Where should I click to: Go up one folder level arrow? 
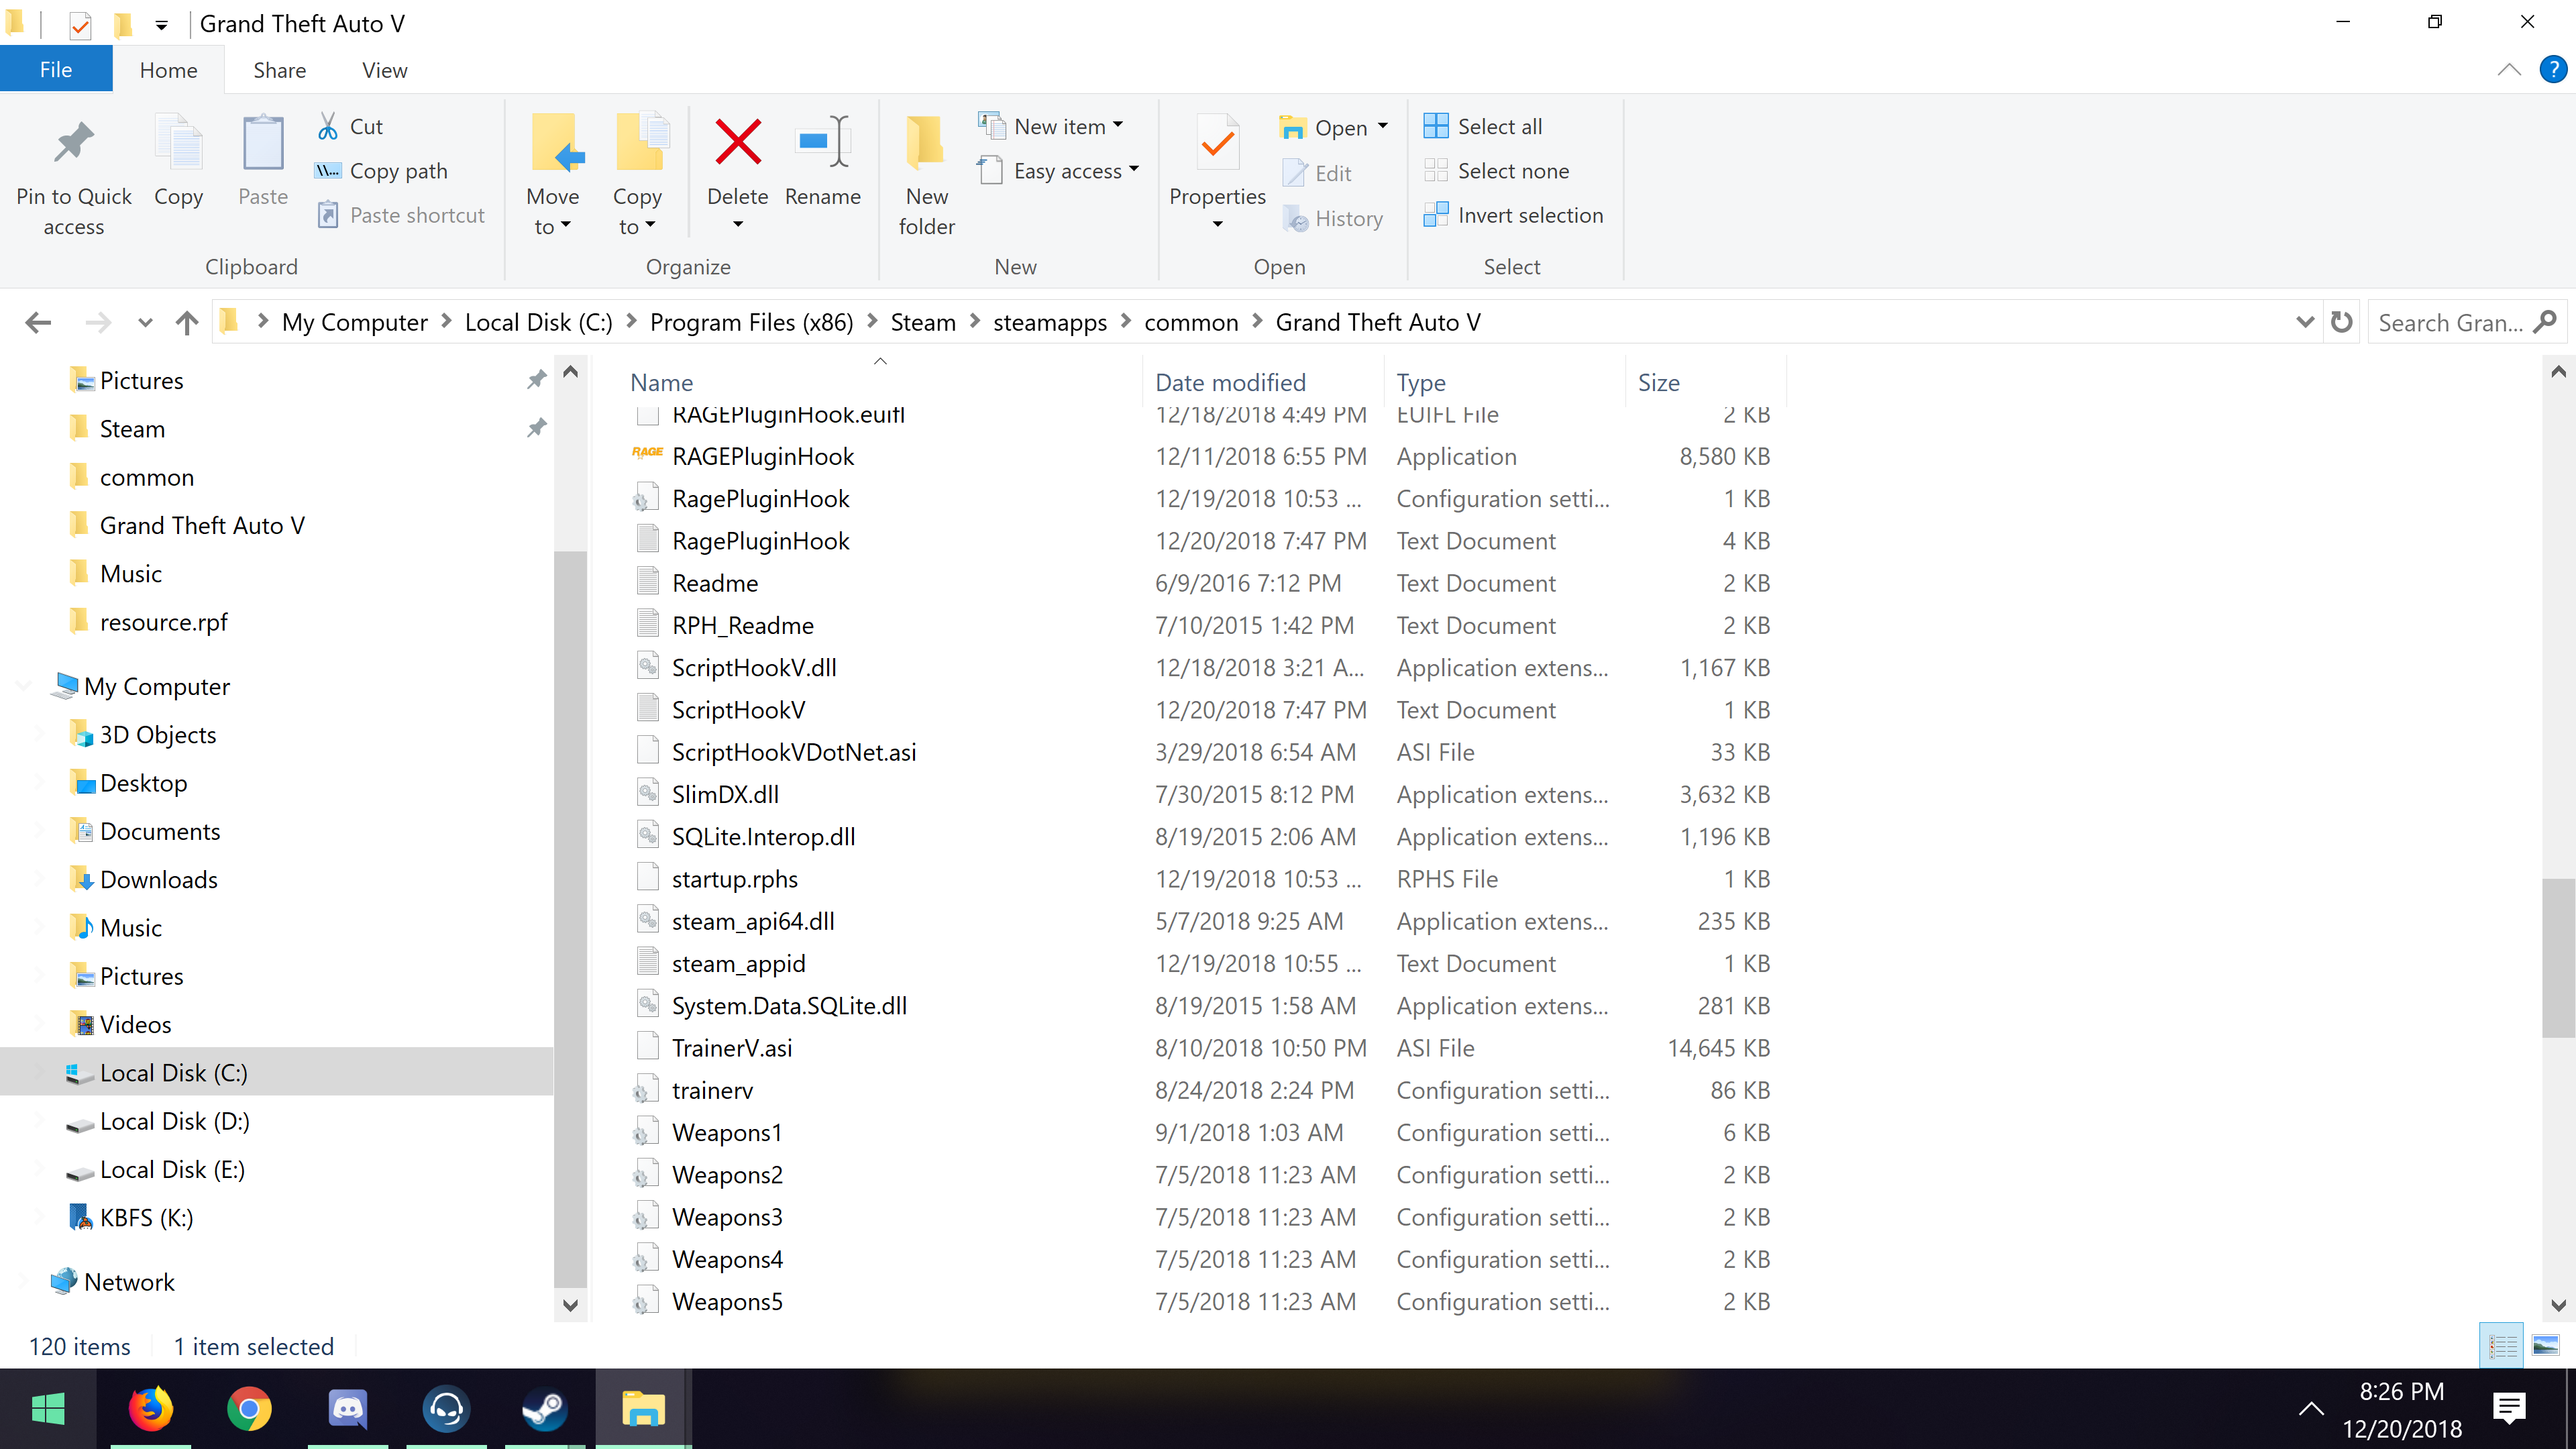187,322
